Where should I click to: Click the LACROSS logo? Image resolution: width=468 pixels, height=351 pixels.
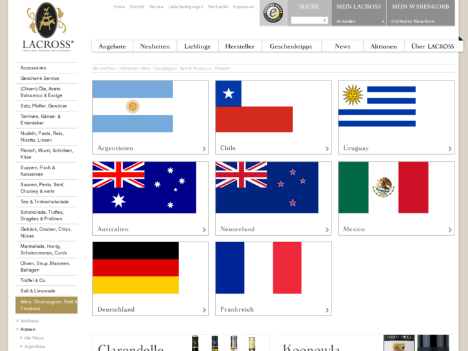click(x=47, y=27)
